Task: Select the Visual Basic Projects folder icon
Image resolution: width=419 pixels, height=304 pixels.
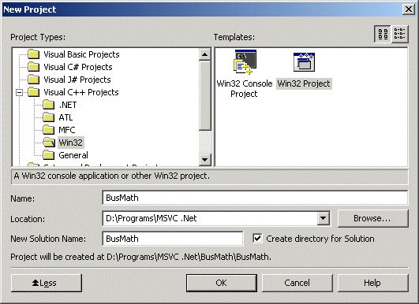Action: [x=34, y=54]
